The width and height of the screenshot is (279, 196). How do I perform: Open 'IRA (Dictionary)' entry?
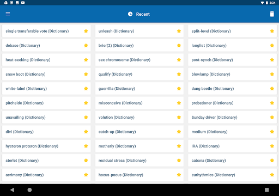click(x=232, y=146)
